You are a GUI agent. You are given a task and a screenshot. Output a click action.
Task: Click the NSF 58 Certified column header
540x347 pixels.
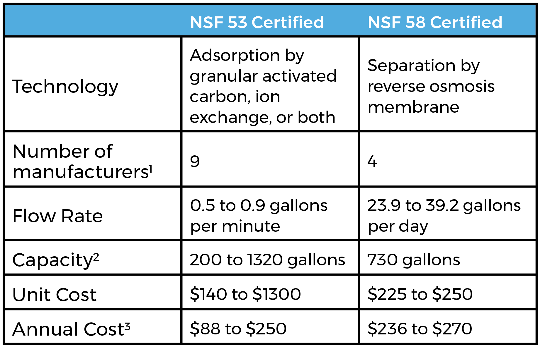tap(435, 22)
